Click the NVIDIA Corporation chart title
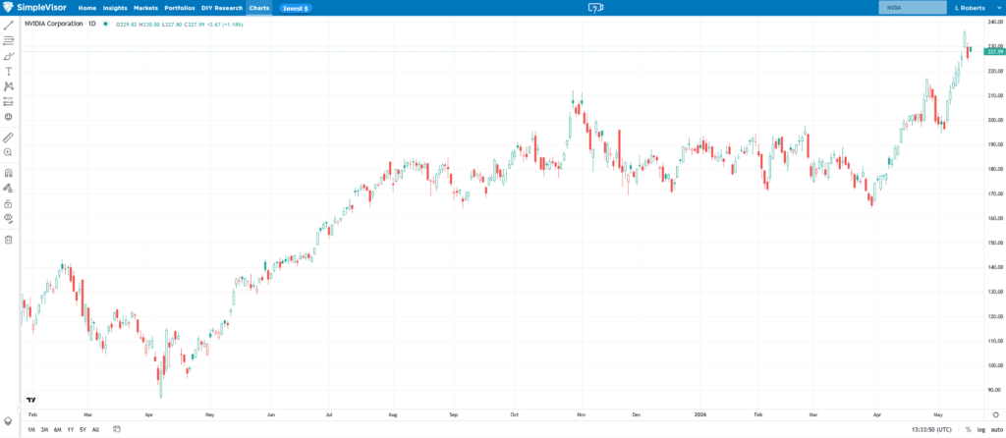This screenshot has width=1006, height=438. point(54,24)
